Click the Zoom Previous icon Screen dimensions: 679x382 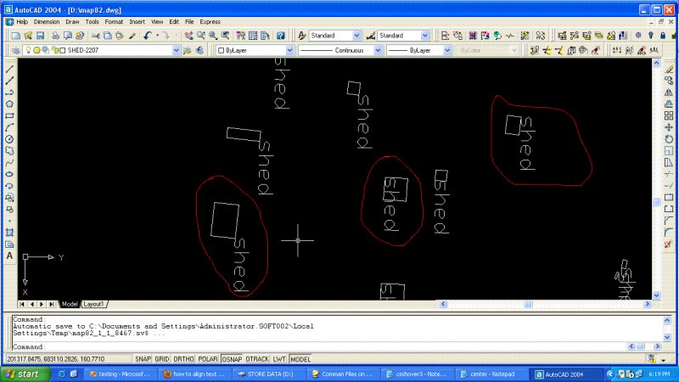point(225,36)
